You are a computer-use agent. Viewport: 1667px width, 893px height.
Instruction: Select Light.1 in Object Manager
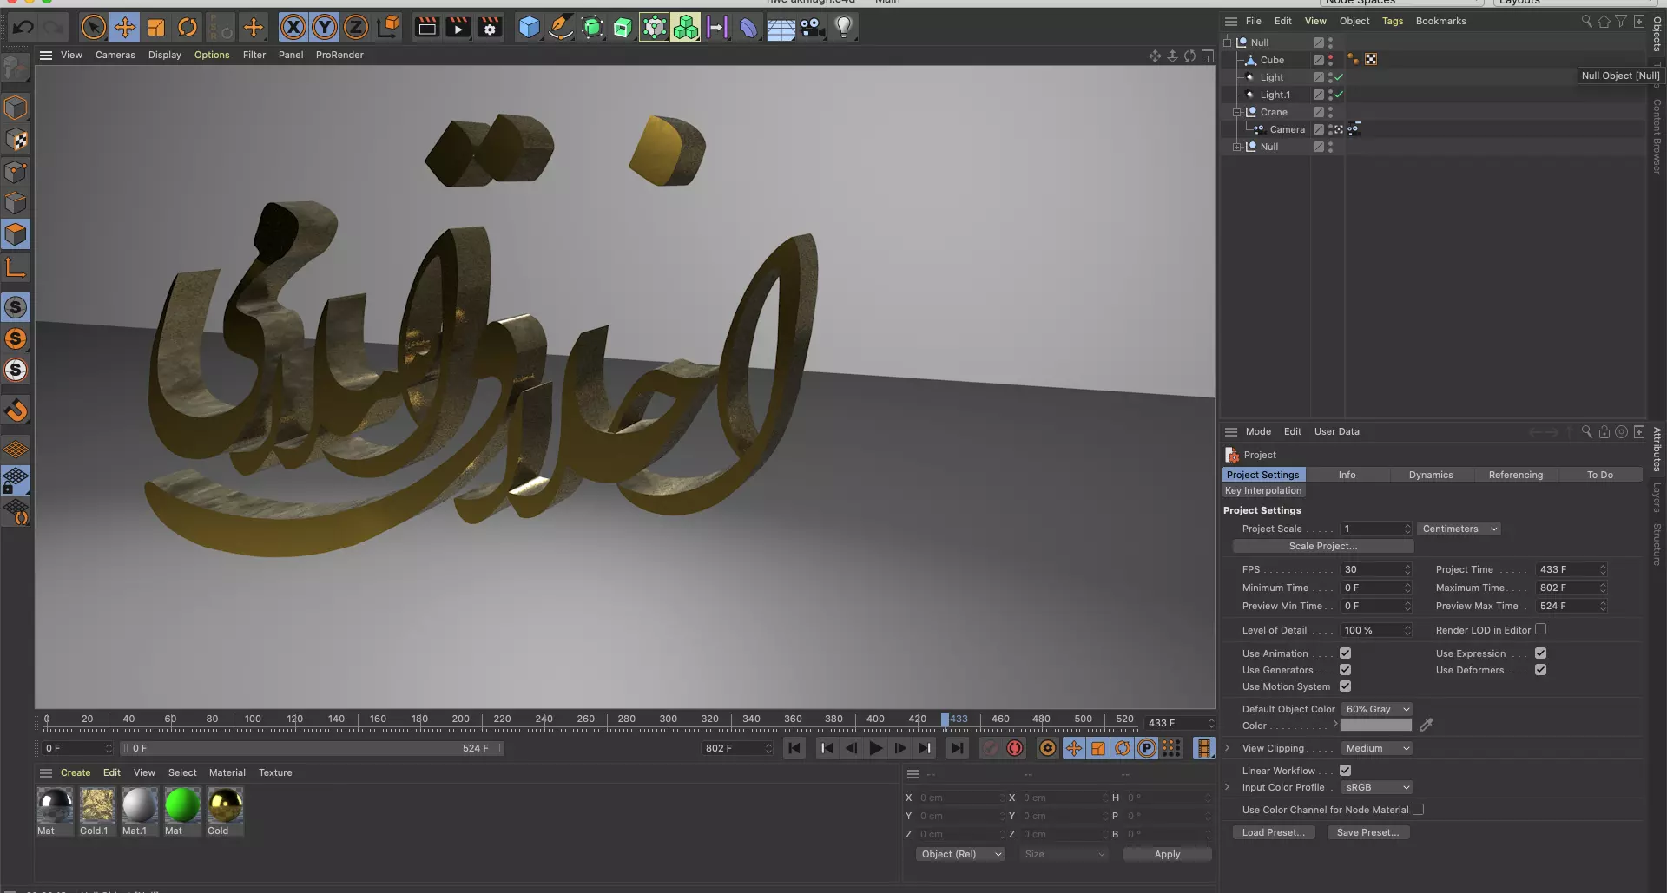(x=1275, y=95)
